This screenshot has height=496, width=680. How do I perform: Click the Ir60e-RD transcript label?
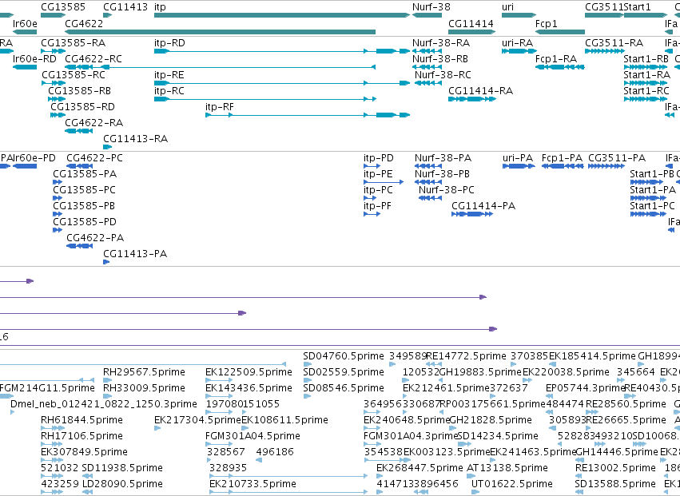click(x=34, y=59)
